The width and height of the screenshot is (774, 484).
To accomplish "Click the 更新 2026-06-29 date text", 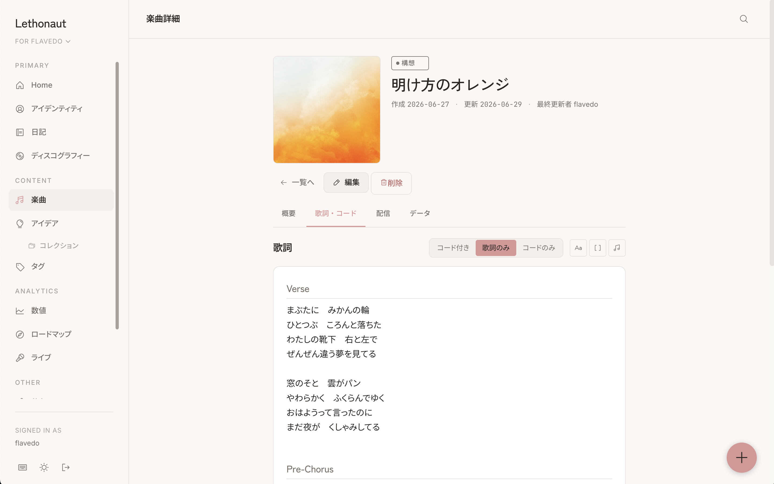I will click(x=493, y=104).
